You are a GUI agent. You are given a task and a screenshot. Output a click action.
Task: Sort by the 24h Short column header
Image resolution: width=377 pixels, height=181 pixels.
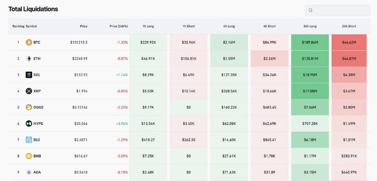(x=349, y=26)
